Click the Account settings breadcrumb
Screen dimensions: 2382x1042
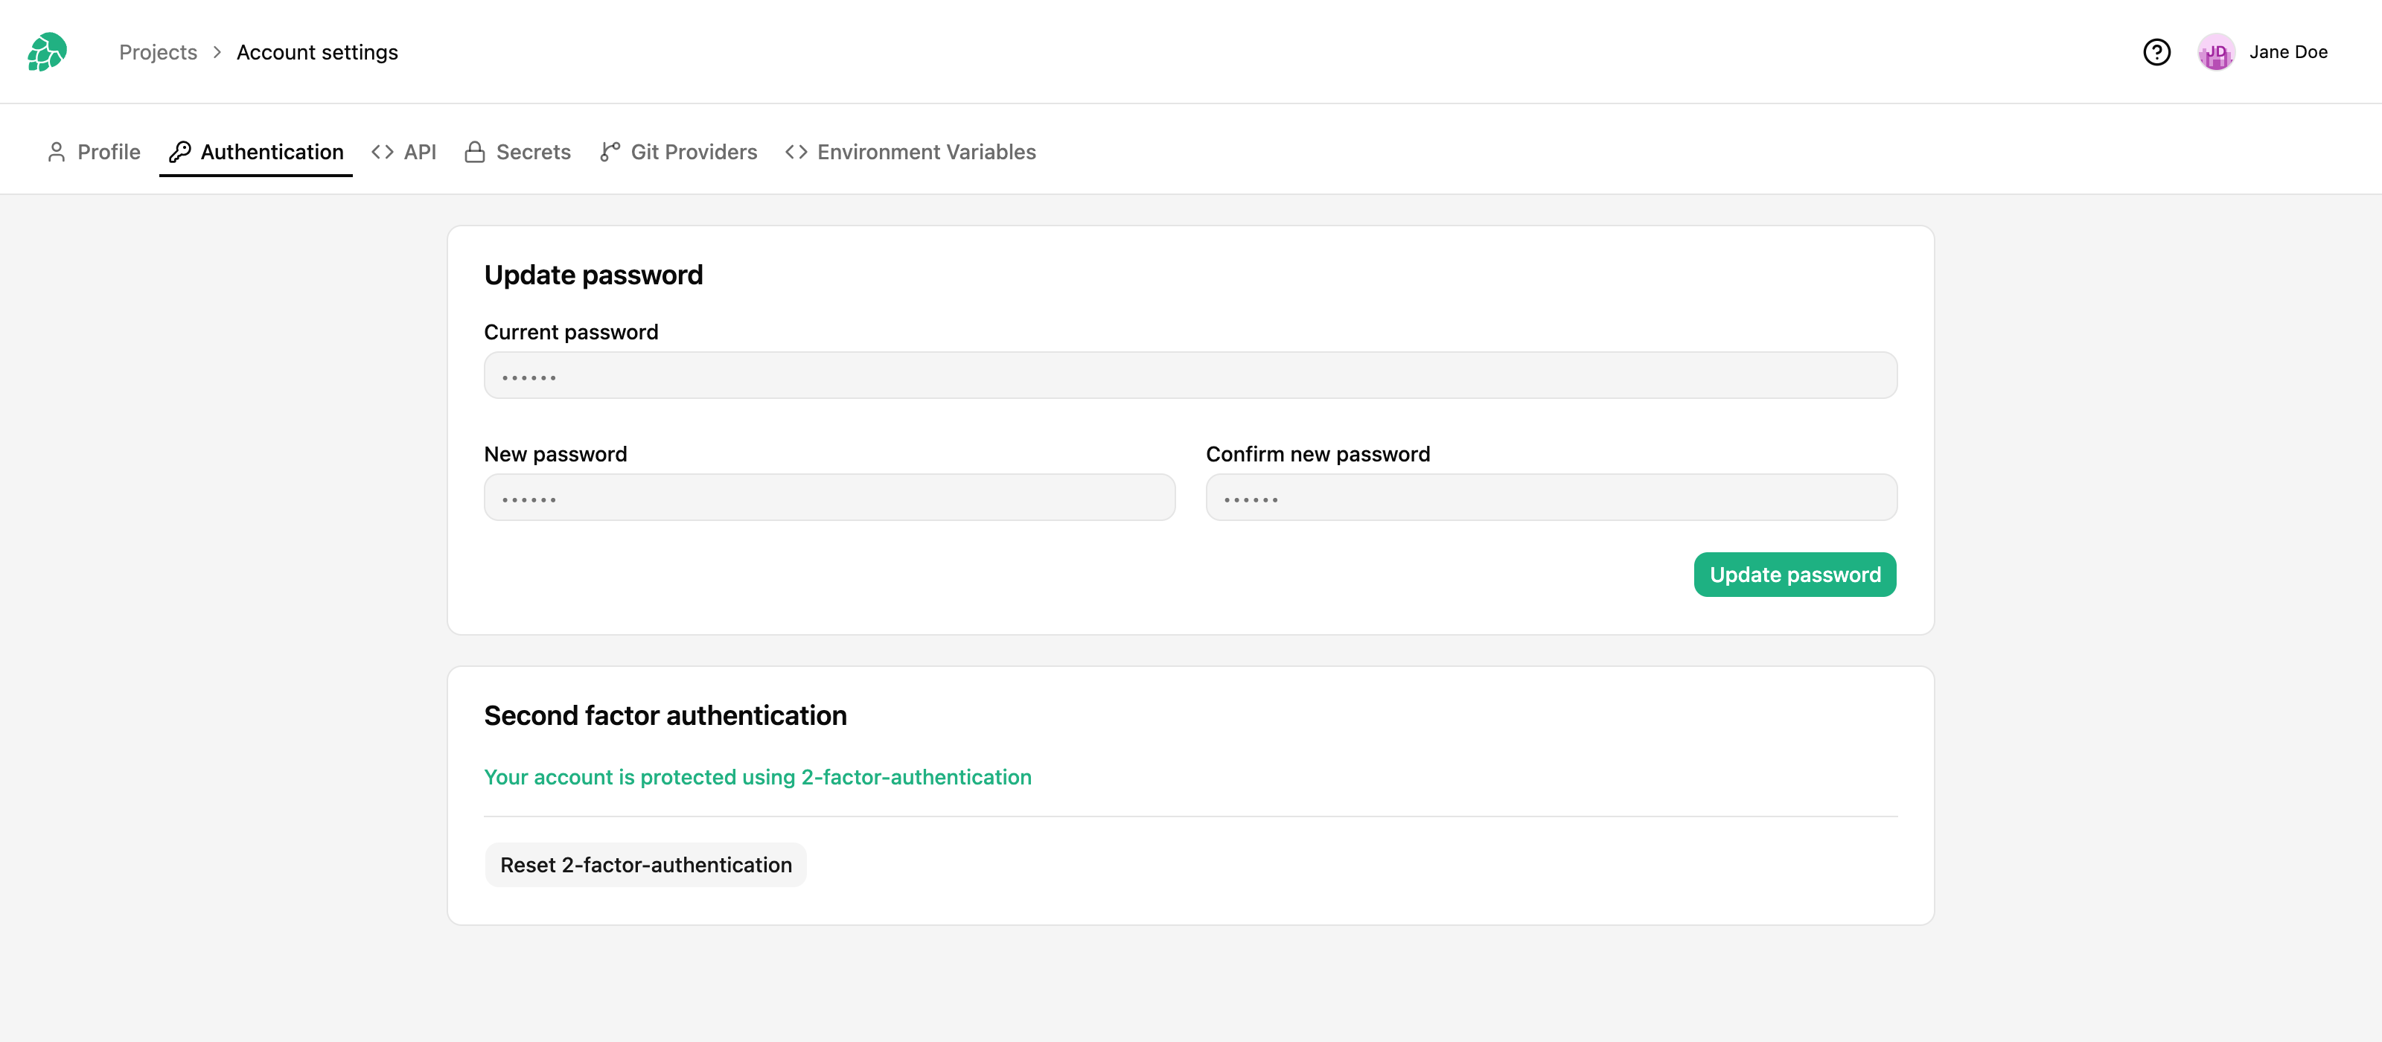(317, 52)
